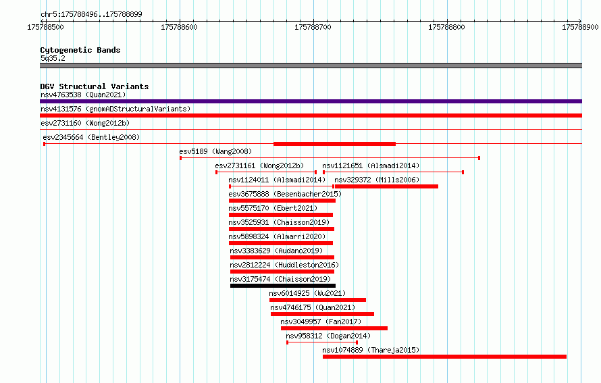Click ruler position 175788700
This screenshot has height=383, width=601.
coord(313,27)
